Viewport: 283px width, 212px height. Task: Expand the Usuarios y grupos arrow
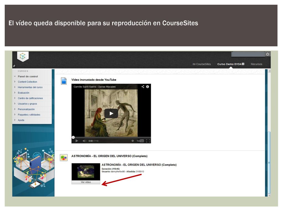pos(15,104)
